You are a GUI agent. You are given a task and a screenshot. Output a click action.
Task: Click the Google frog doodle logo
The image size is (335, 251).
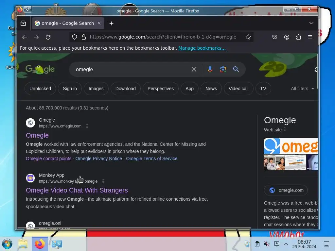(x=40, y=69)
